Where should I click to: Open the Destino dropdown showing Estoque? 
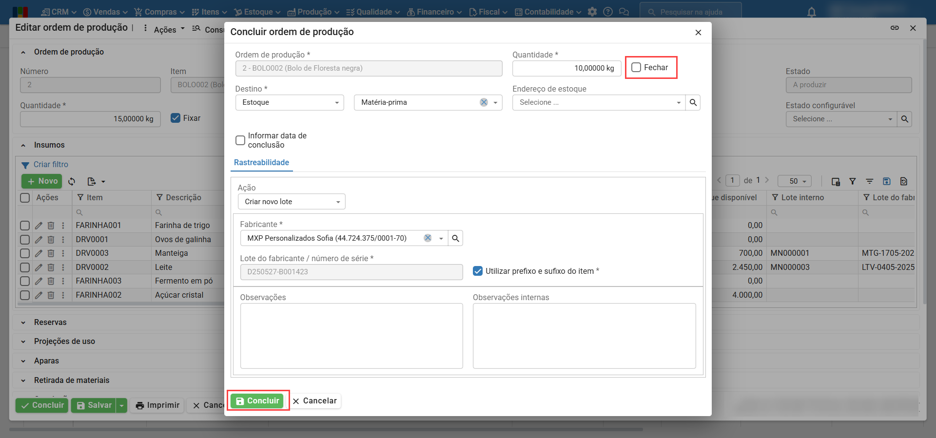point(290,102)
